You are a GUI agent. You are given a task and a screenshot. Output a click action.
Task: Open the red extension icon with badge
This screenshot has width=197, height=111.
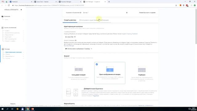pos(187,6)
